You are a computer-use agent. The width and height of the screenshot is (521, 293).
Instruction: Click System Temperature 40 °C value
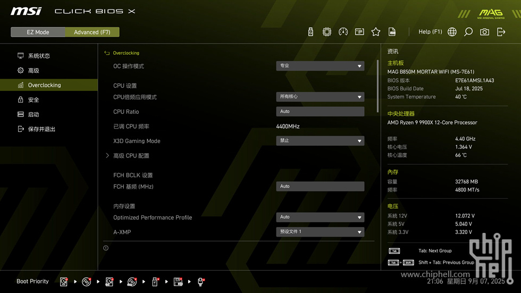pyautogui.click(x=461, y=97)
